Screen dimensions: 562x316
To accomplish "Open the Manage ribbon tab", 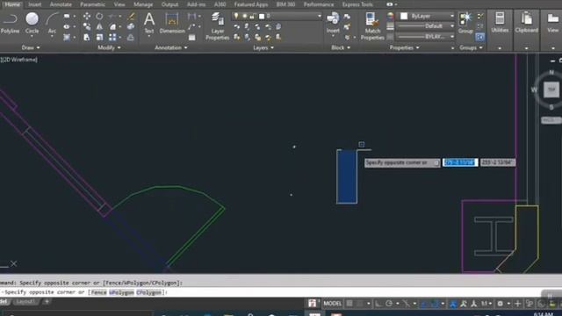I will [x=143, y=4].
